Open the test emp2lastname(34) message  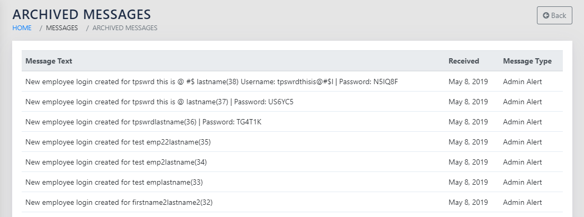(116, 162)
